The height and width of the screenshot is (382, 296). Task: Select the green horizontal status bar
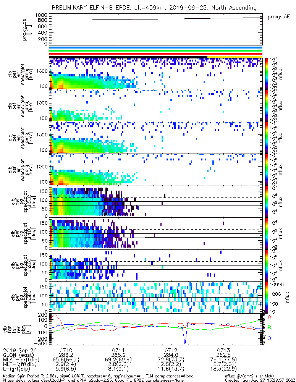155,51
